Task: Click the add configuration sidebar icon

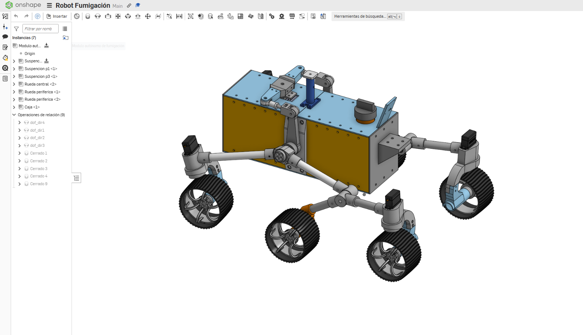Action: (5, 27)
